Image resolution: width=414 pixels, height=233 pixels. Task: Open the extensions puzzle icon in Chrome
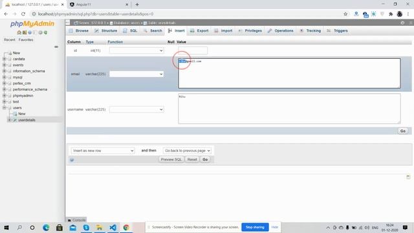coord(391,14)
